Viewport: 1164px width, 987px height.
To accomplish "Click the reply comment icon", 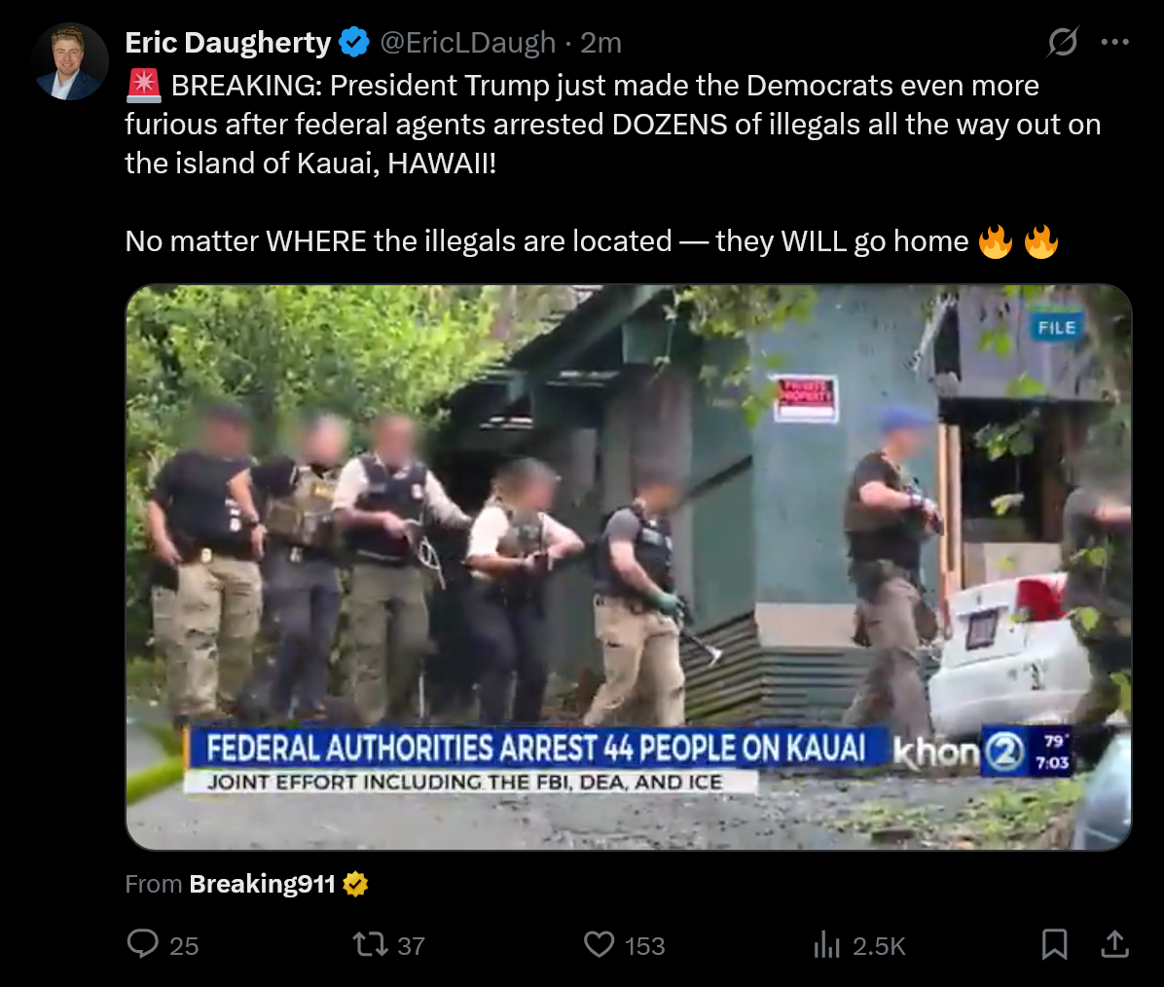I will [x=142, y=945].
